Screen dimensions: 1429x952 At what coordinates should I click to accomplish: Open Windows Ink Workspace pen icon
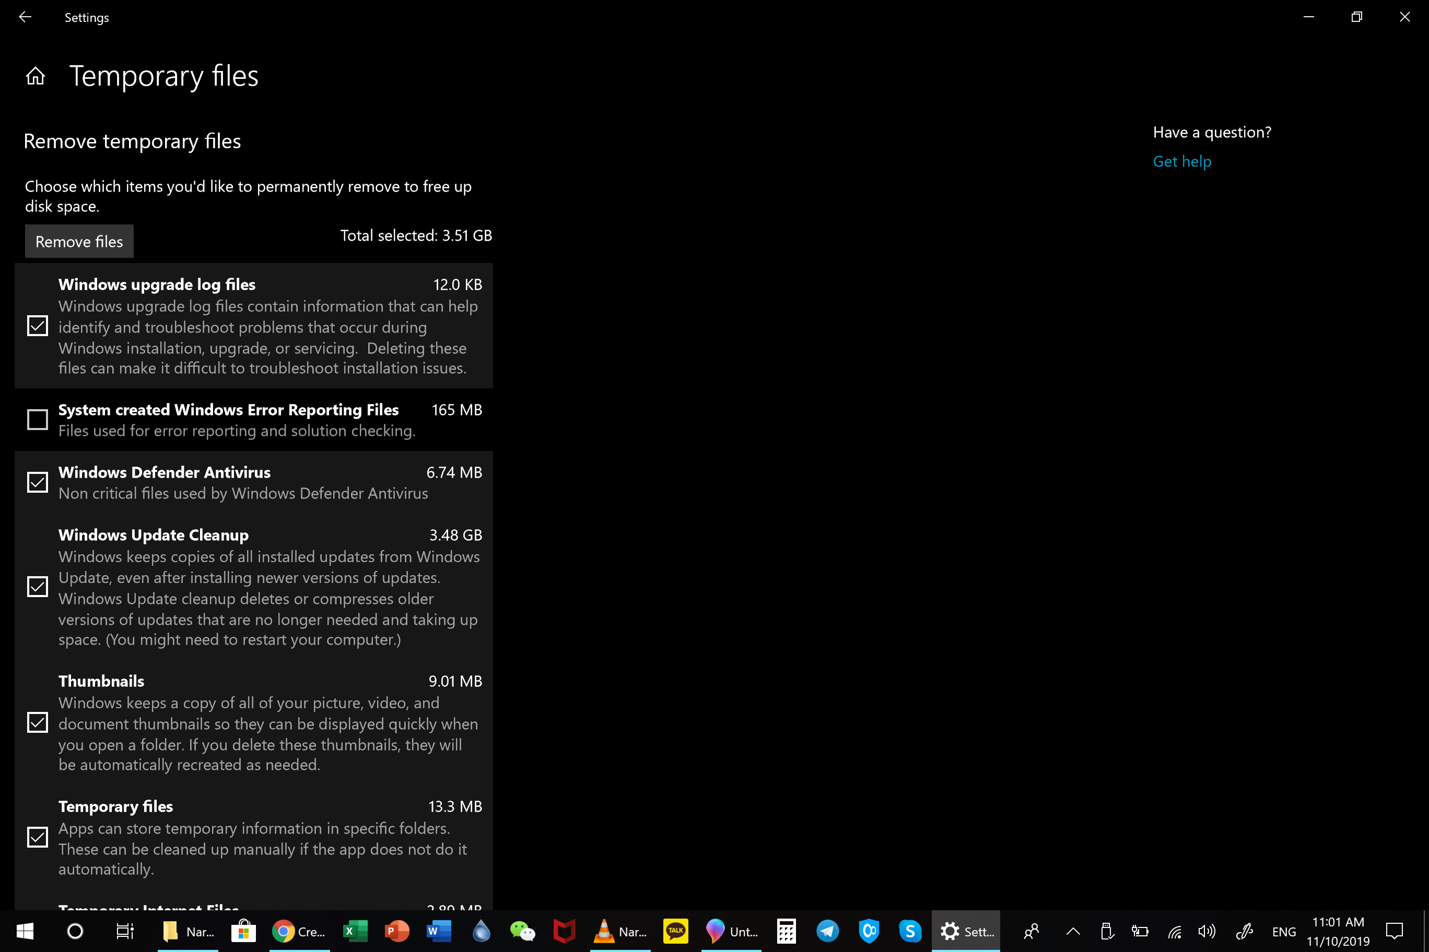(1245, 931)
